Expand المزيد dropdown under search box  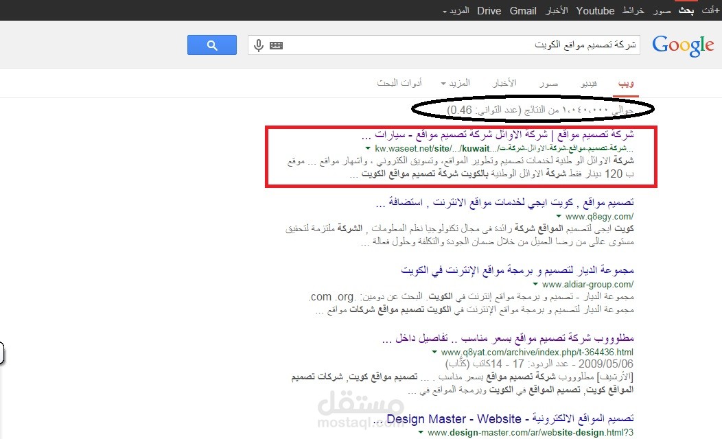tap(456, 83)
